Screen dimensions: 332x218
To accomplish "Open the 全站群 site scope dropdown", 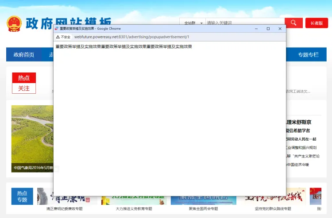I will pos(192,23).
